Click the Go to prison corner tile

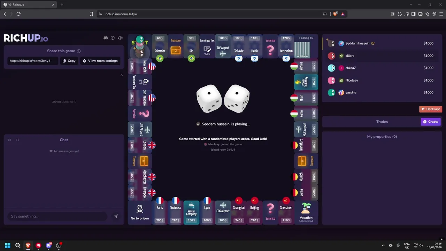(x=140, y=213)
